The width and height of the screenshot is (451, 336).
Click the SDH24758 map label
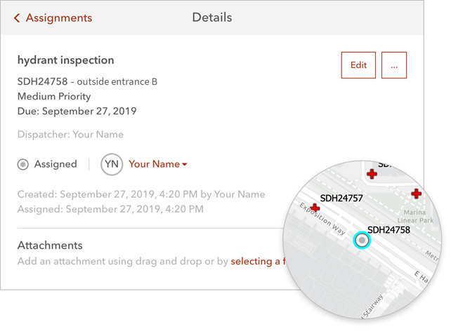(x=388, y=229)
